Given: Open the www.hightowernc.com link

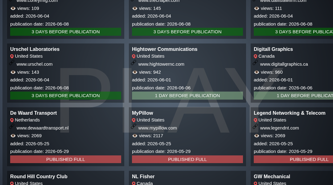Looking at the screenshot, I should coord(161,64).
